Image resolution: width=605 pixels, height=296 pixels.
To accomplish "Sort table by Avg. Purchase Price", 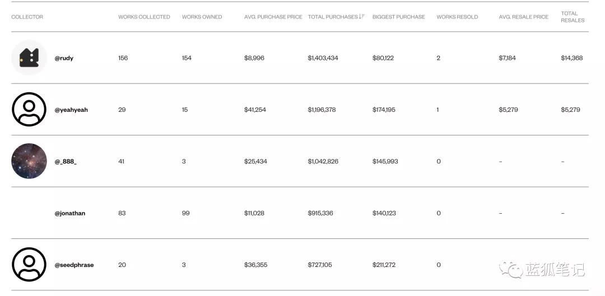I will [x=273, y=17].
